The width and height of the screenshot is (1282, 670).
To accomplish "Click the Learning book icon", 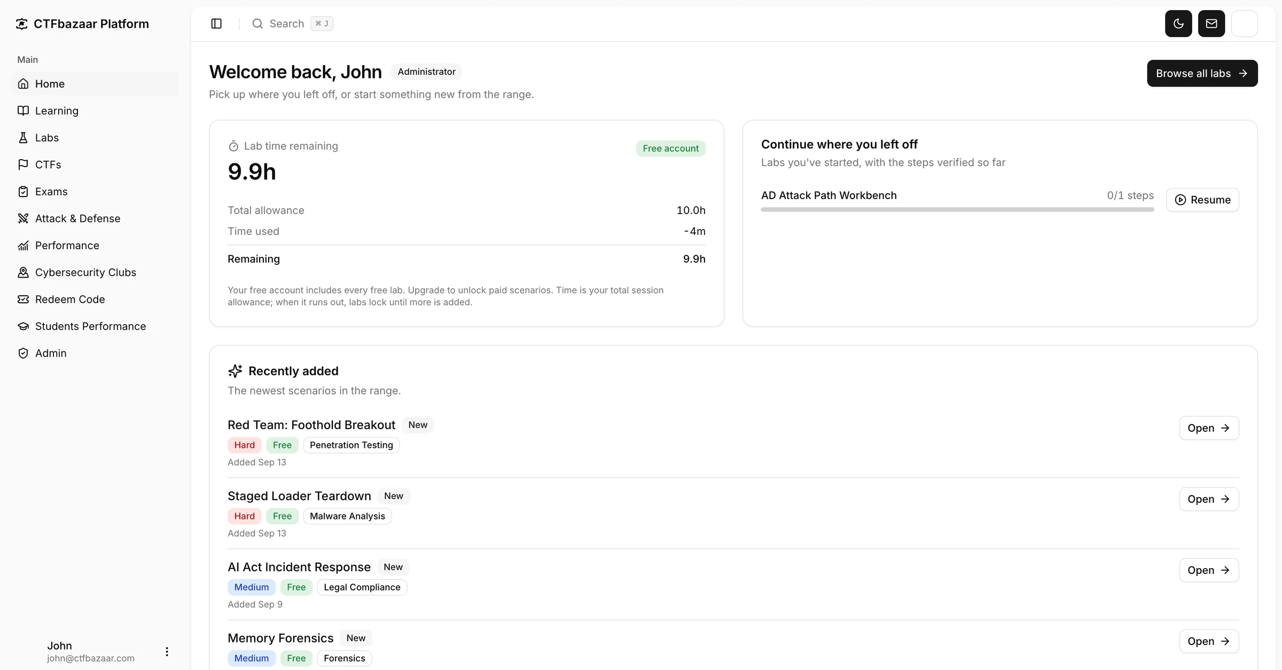I will [23, 111].
